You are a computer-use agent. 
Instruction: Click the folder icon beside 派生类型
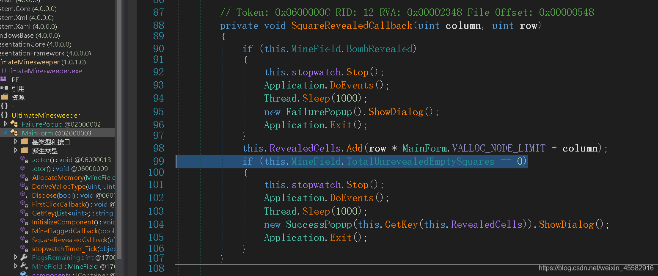(x=25, y=151)
